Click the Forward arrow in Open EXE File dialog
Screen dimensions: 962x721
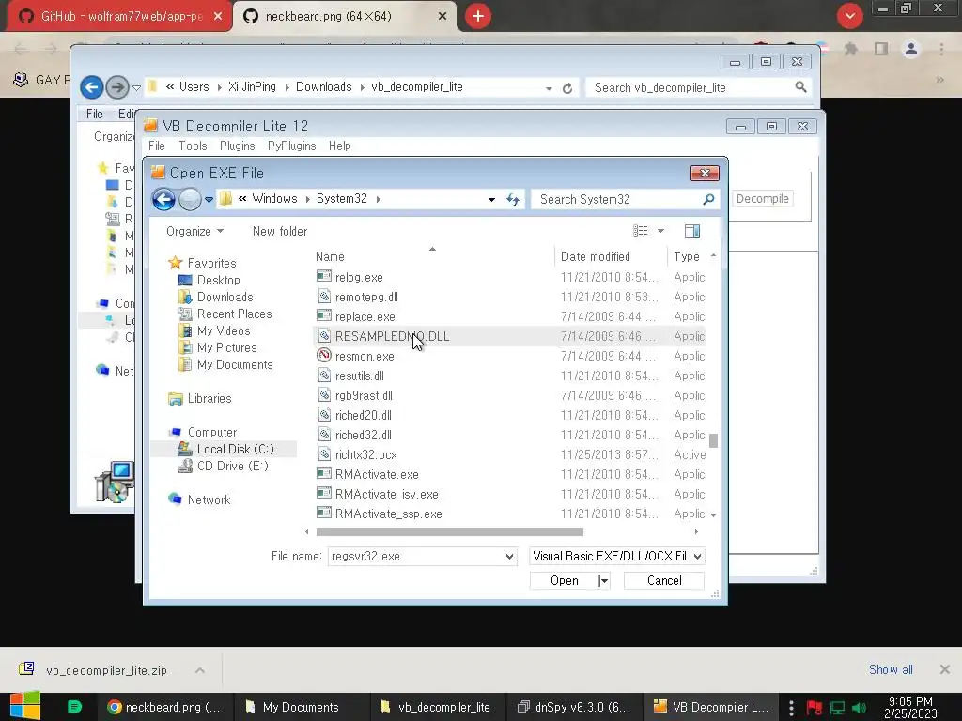point(190,199)
